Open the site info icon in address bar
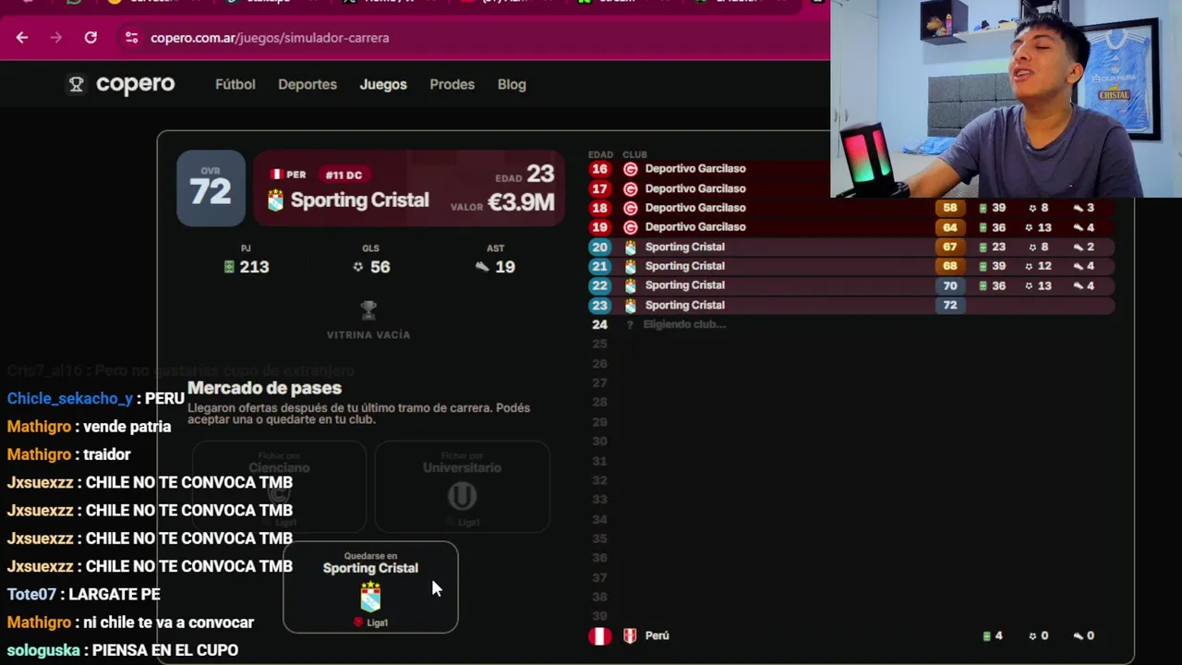The width and height of the screenshot is (1182, 665). pyautogui.click(x=131, y=38)
